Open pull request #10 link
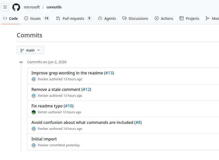Viewport: 219px width, 160px height. coord(69,106)
